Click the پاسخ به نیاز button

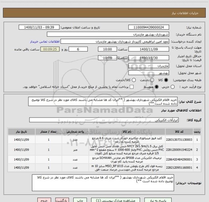(x=158, y=200)
